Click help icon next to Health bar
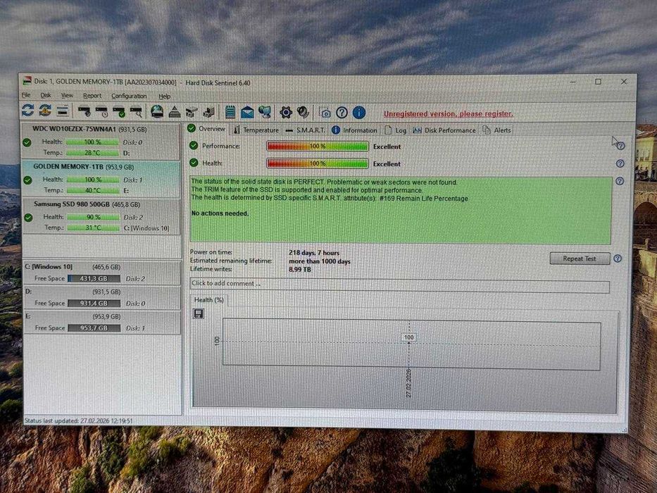Screen dimensions: 657x493 pos(620,163)
